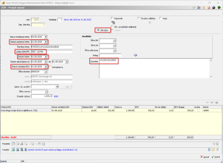This screenshot has height=163, width=223.
Task: Click the Vrstica DDV column header
Action: click(x=26, y=107)
